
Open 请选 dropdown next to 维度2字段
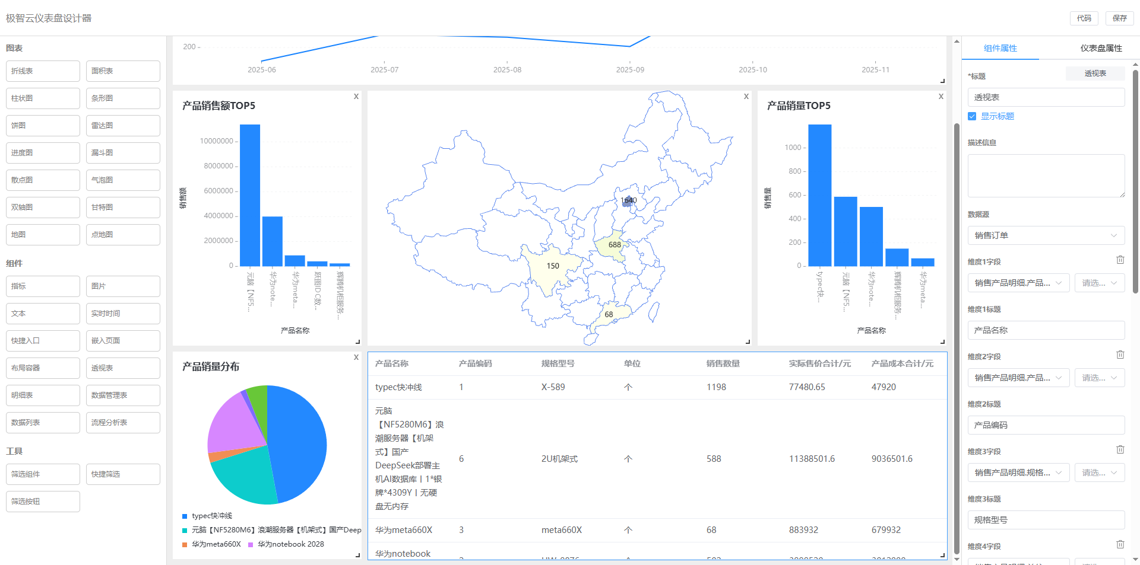[1099, 378]
